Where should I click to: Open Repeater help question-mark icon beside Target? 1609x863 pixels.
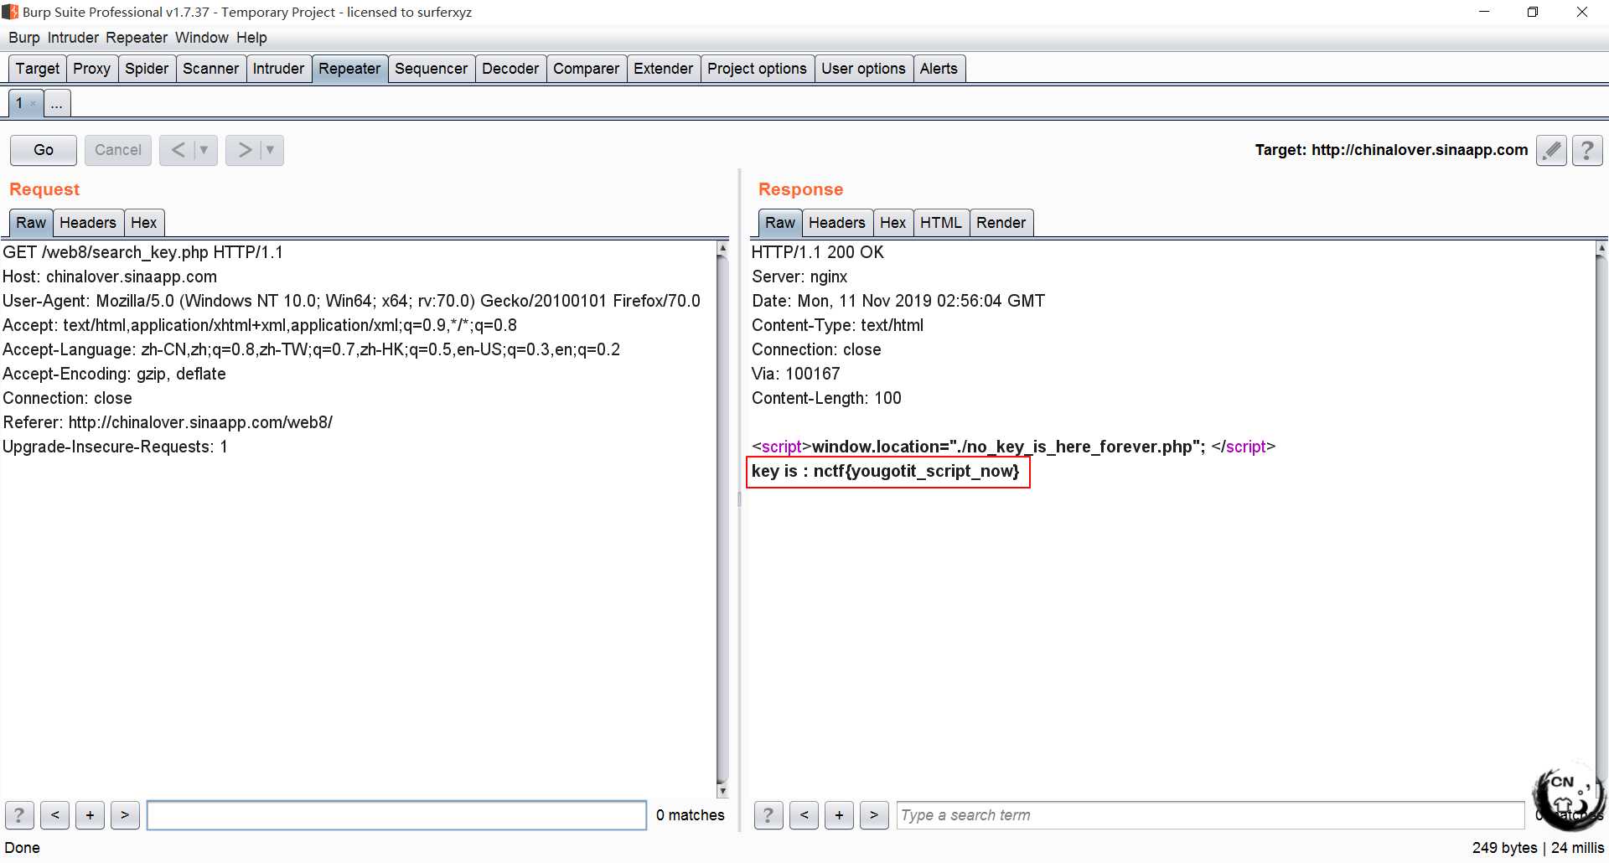pyautogui.click(x=1587, y=150)
